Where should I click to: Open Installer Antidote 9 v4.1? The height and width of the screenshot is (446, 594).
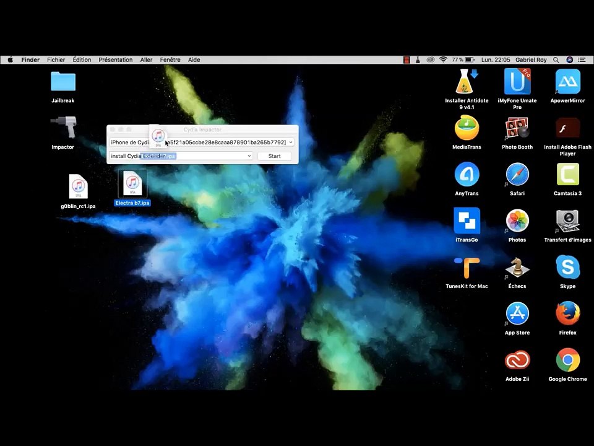point(467,81)
